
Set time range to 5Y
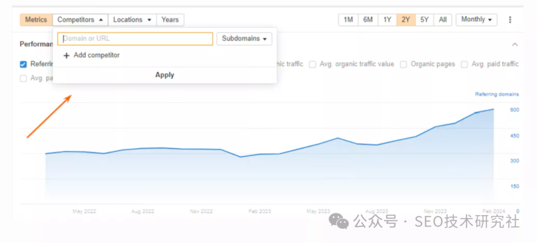(x=424, y=20)
